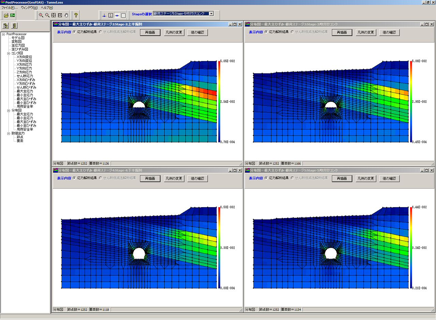
Task: Click the left tree icon above the PostProcessor tree
Action: click(6, 26)
